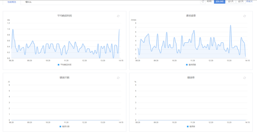Click the 自定义 time range link

click(249, 1)
